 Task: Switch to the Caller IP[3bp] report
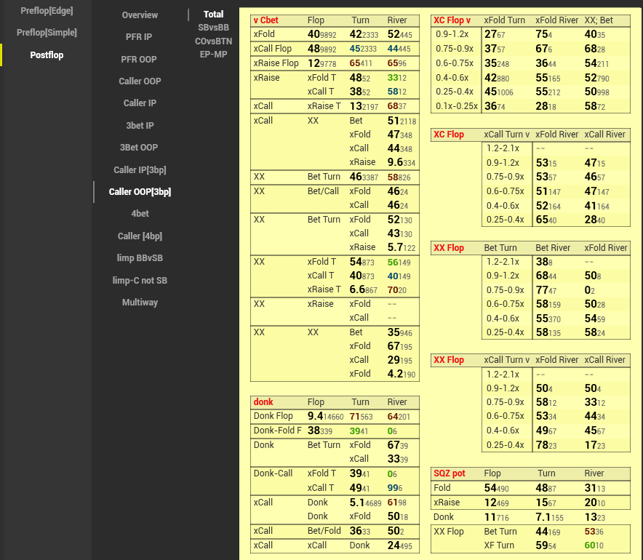tap(140, 170)
